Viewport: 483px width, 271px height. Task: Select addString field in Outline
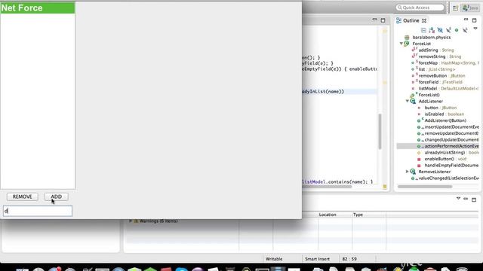pyautogui.click(x=436, y=50)
